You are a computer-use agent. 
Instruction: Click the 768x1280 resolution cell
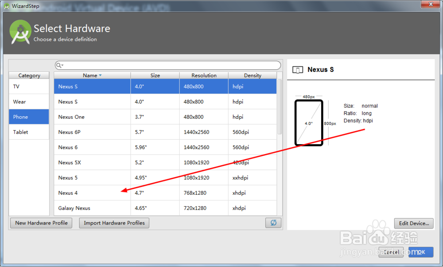tap(204, 193)
